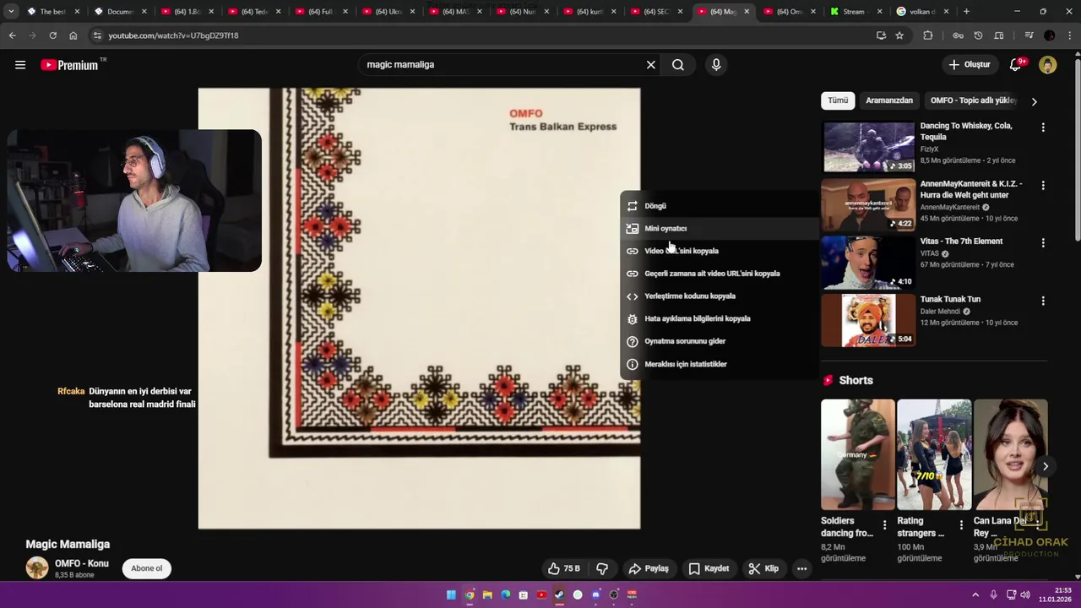
Task: Open options for Vitas The 7th Element
Action: click(x=1043, y=242)
